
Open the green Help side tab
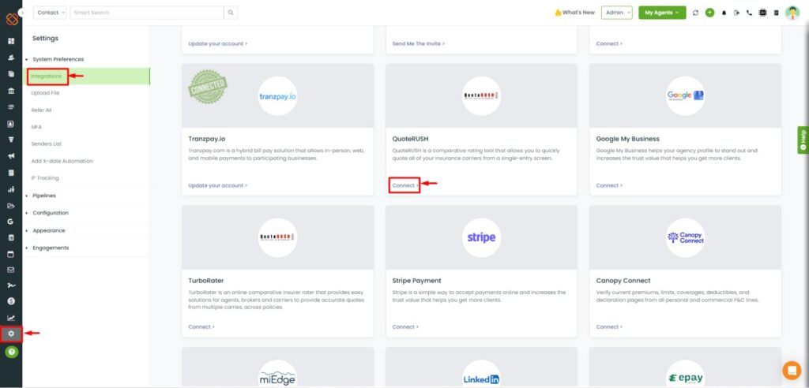(x=803, y=140)
